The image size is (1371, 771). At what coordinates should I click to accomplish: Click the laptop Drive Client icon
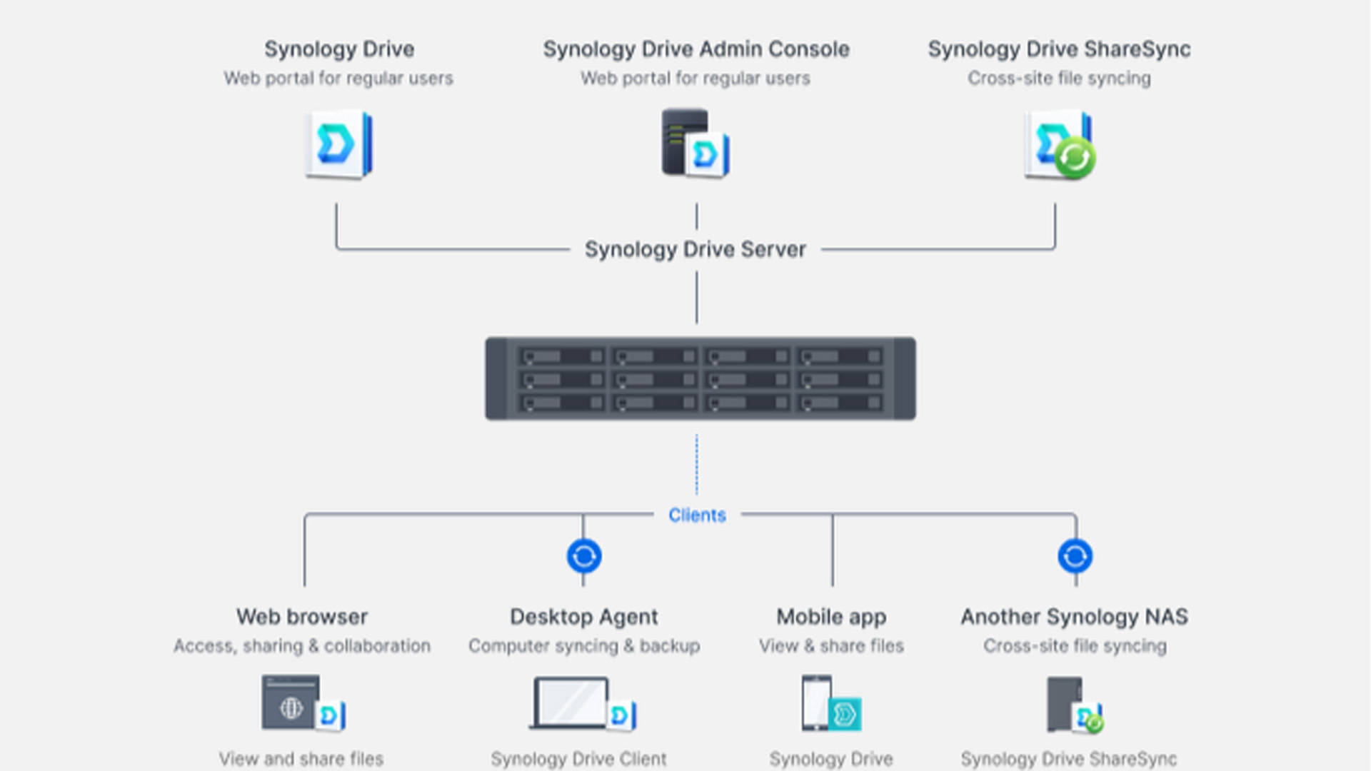pos(583,703)
